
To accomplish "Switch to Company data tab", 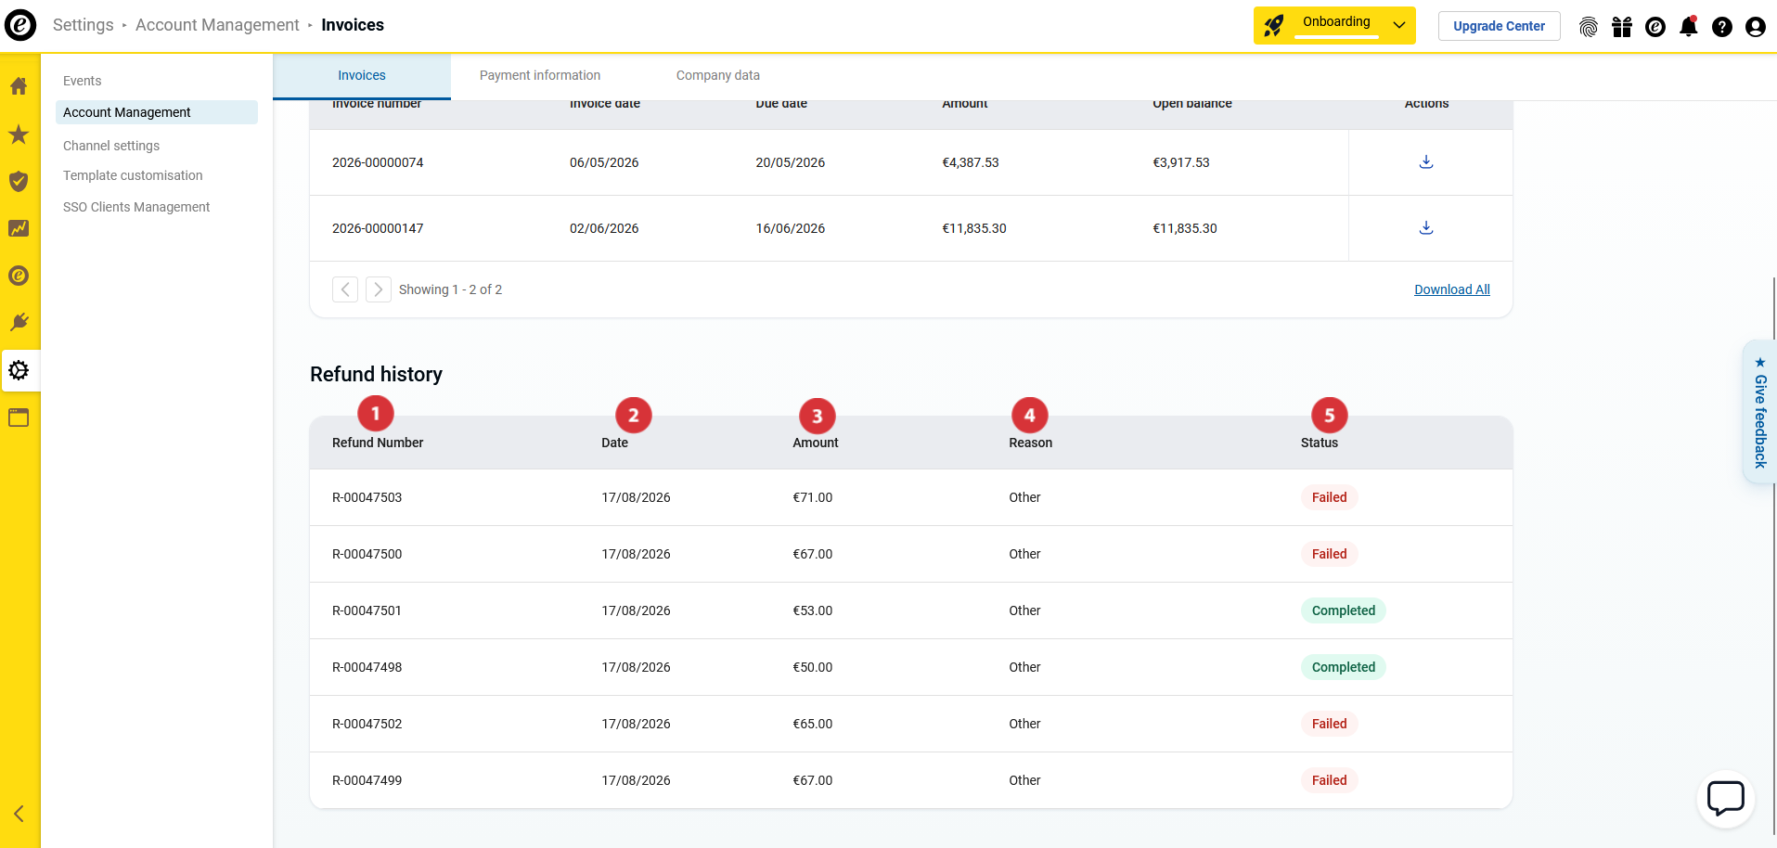I will pos(718,75).
